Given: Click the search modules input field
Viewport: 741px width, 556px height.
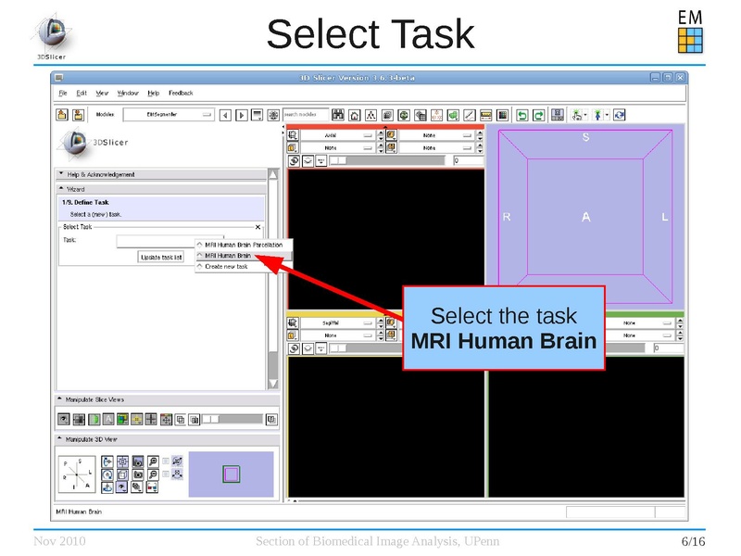Looking at the screenshot, I should [306, 114].
